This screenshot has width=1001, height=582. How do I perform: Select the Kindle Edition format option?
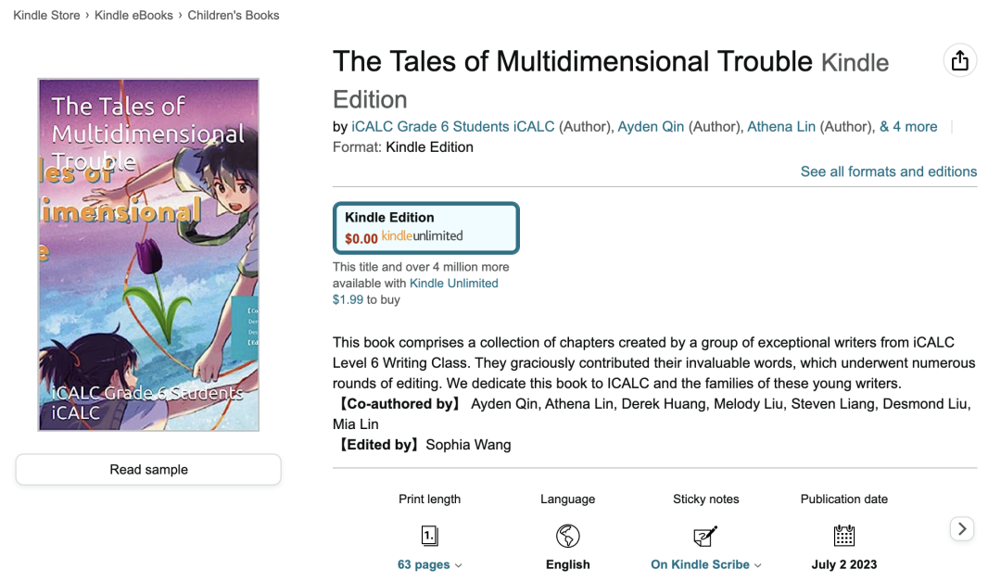pyautogui.click(x=426, y=228)
